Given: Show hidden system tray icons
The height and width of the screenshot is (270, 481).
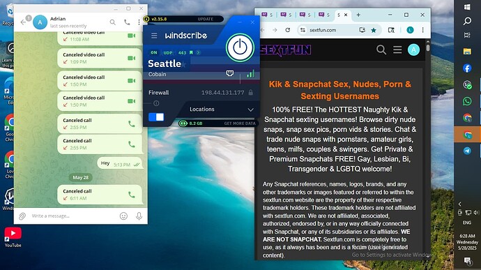Looking at the screenshot, I should click(x=460, y=204).
